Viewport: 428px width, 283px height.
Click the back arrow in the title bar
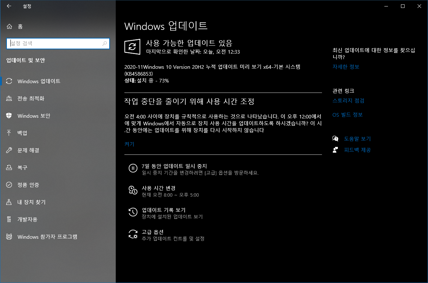coord(9,6)
